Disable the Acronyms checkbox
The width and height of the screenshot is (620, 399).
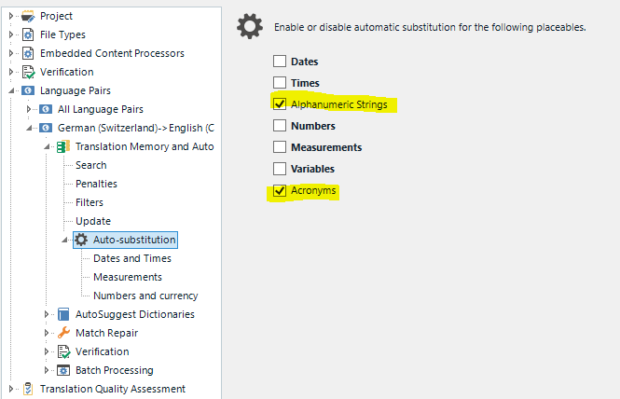(279, 191)
